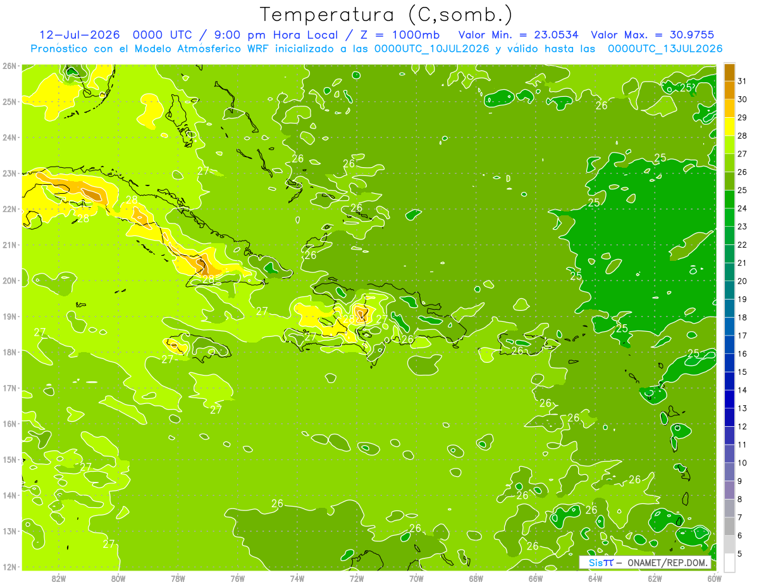The image size is (759, 587).
Task: Click the latitude axis label "12N"
Action: pyautogui.click(x=9, y=567)
